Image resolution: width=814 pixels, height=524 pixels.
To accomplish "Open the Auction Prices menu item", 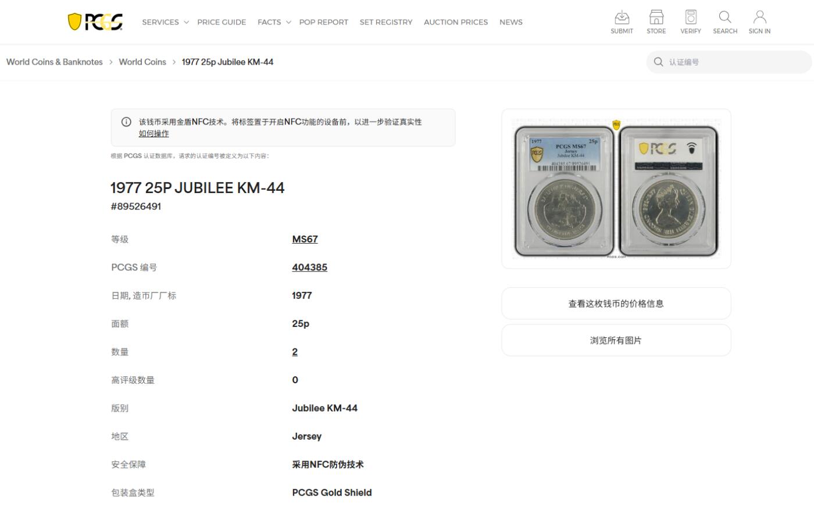I will point(456,22).
